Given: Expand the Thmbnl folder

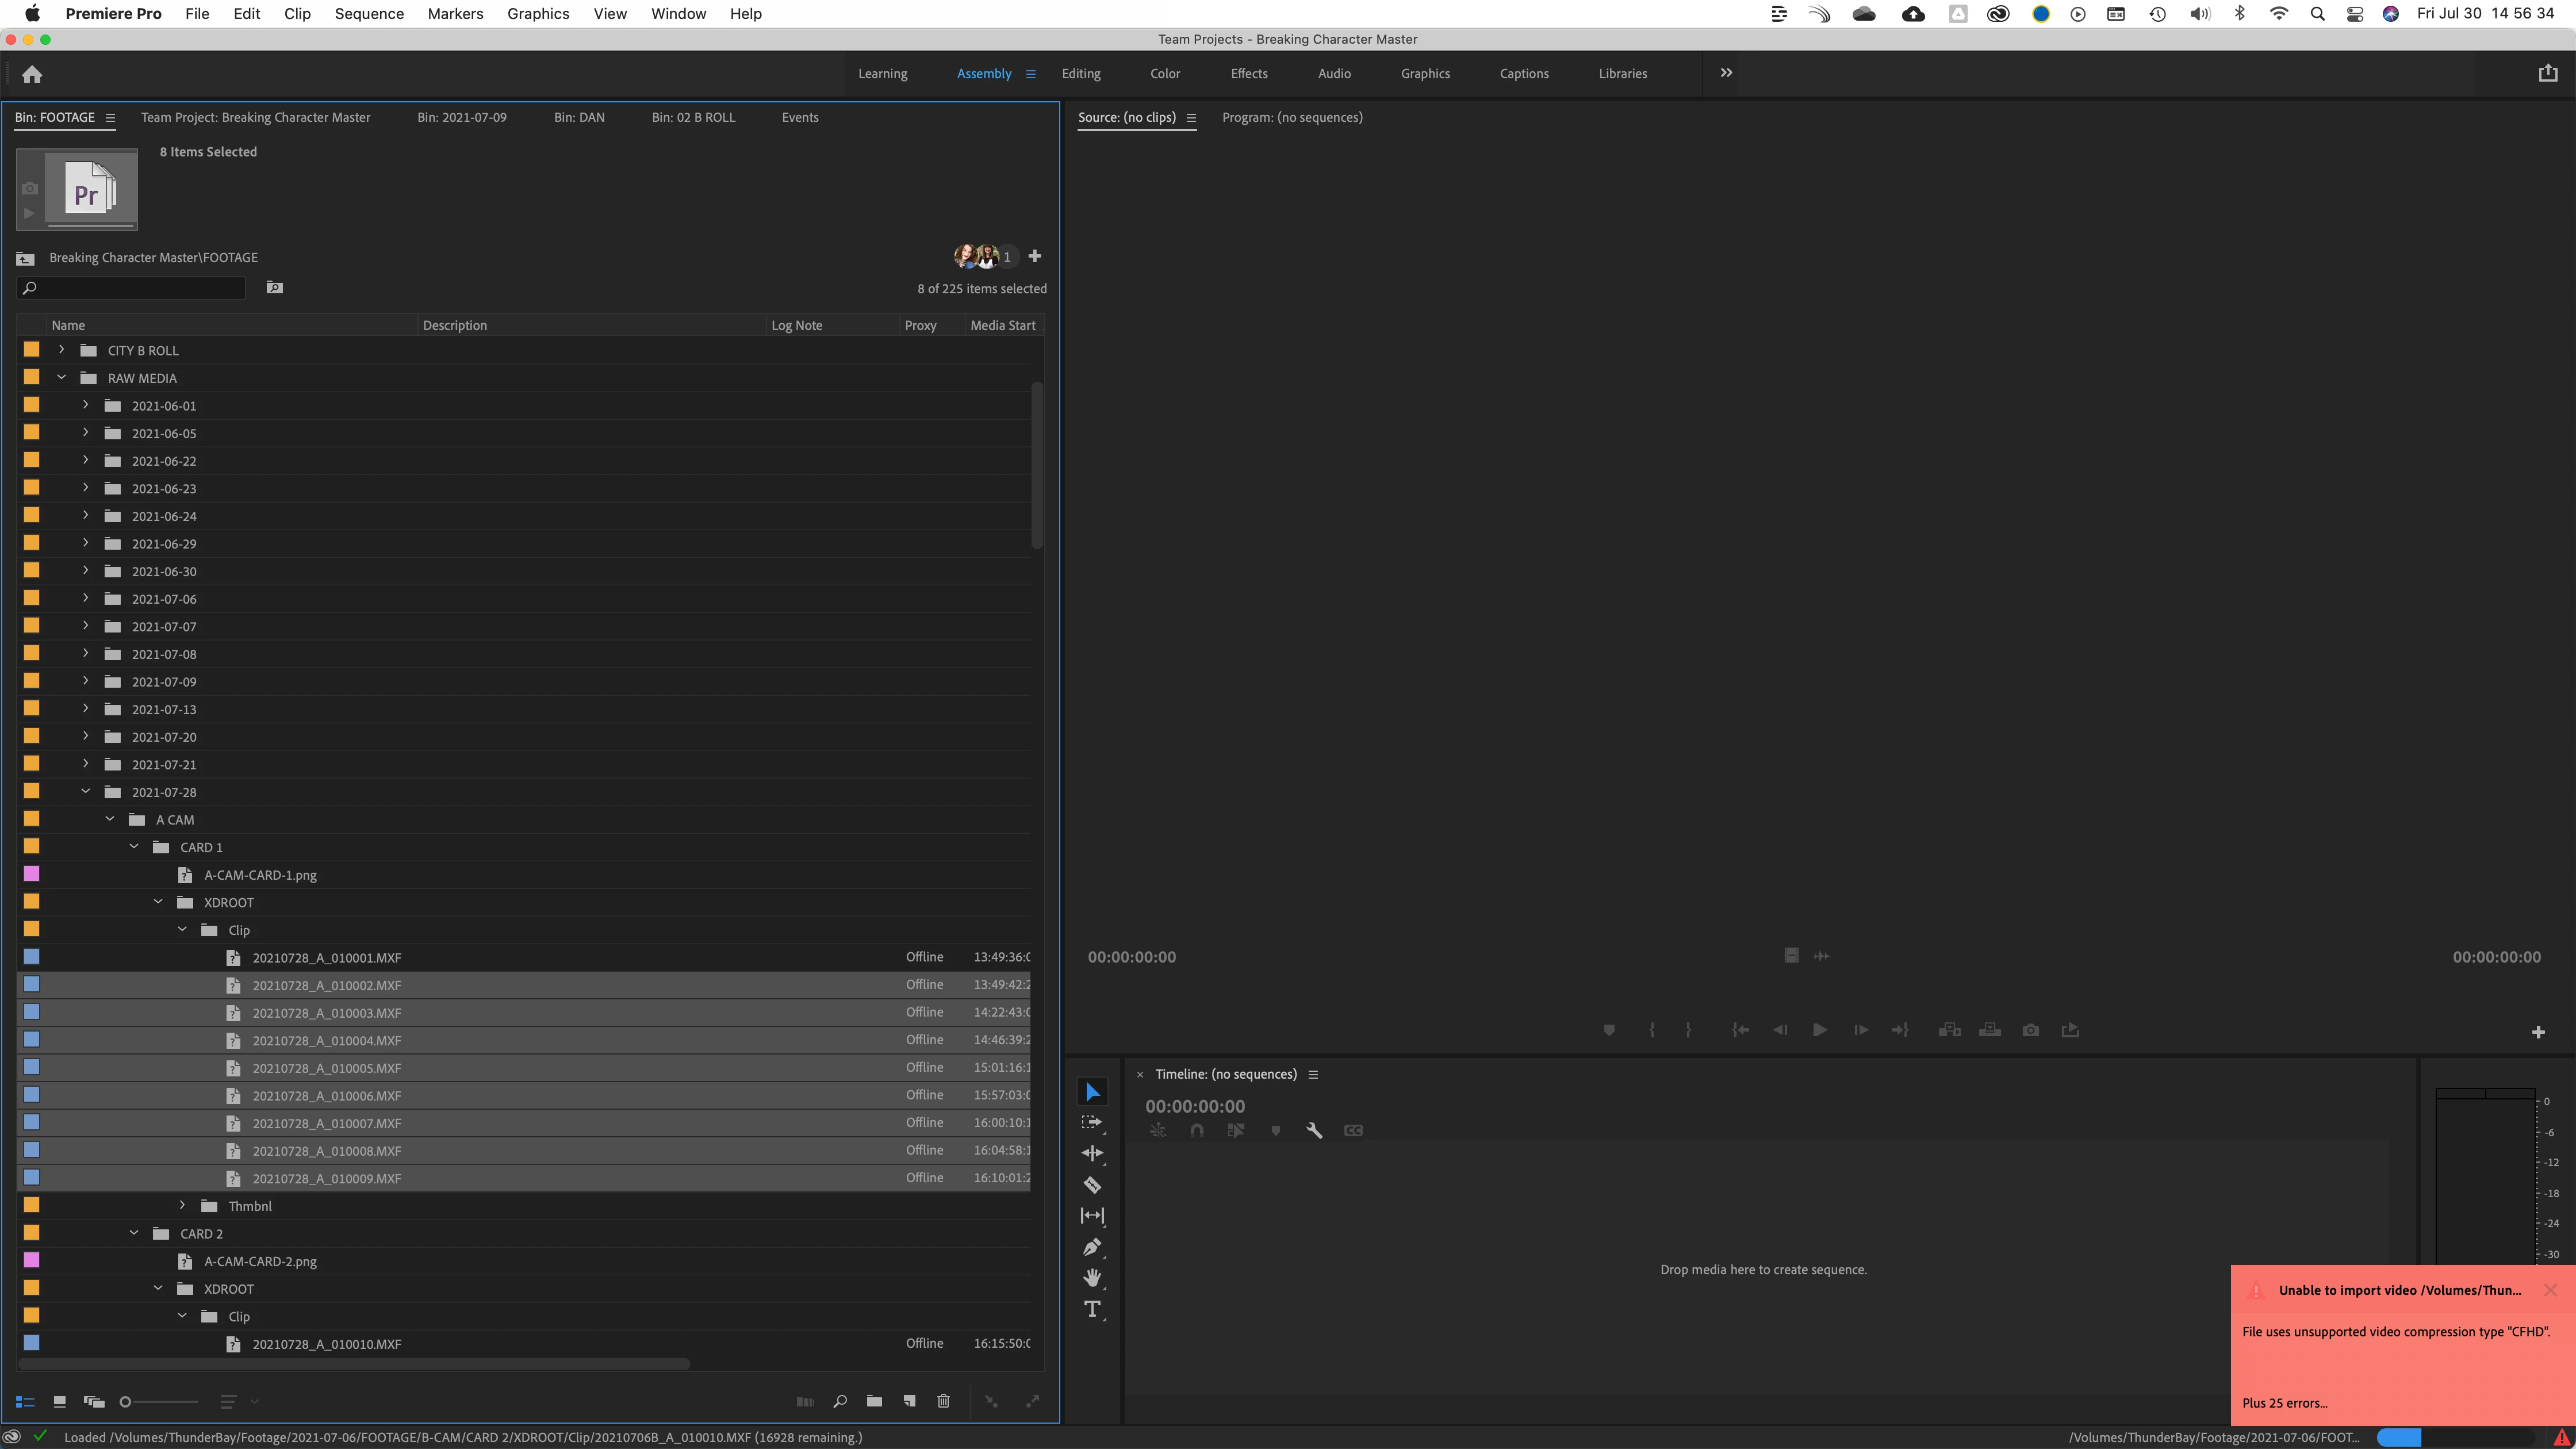Looking at the screenshot, I should (x=182, y=1206).
